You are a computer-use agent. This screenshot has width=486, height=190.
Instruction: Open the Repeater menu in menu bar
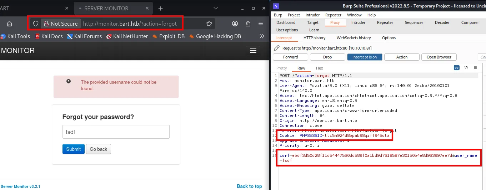[x=333, y=15]
